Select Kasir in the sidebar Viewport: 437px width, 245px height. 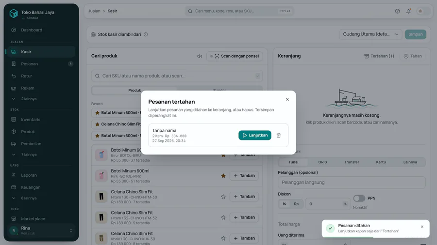point(41,52)
